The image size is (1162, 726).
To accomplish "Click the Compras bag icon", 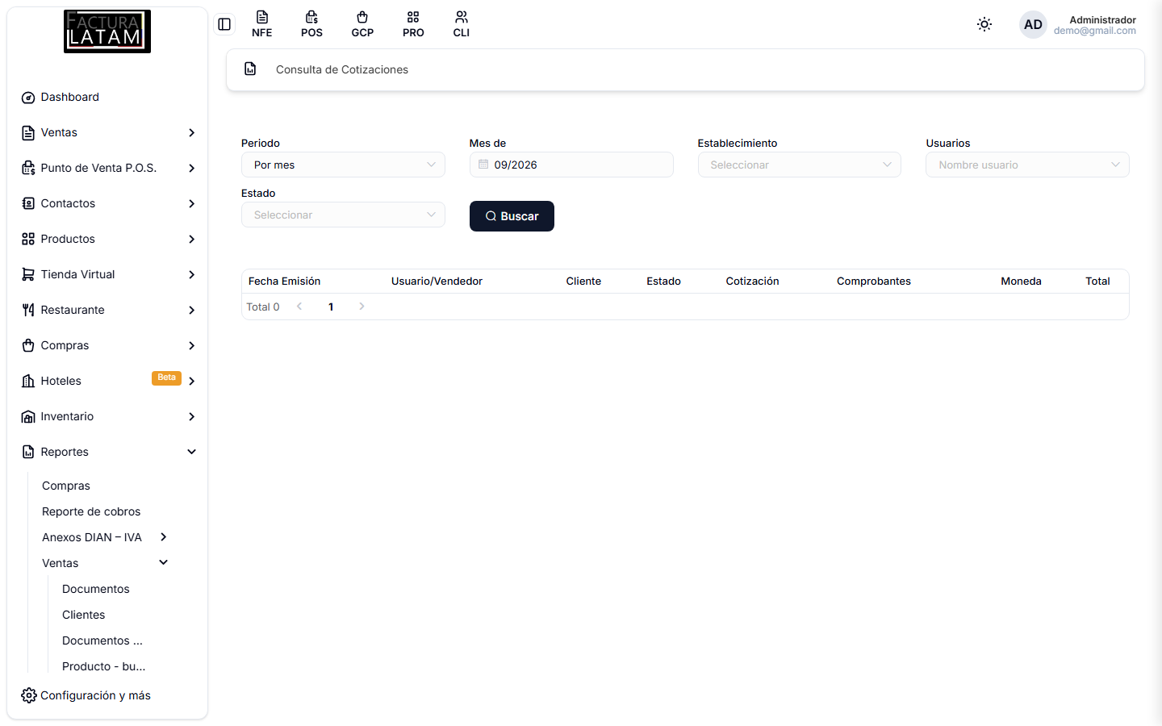I will (x=28, y=346).
